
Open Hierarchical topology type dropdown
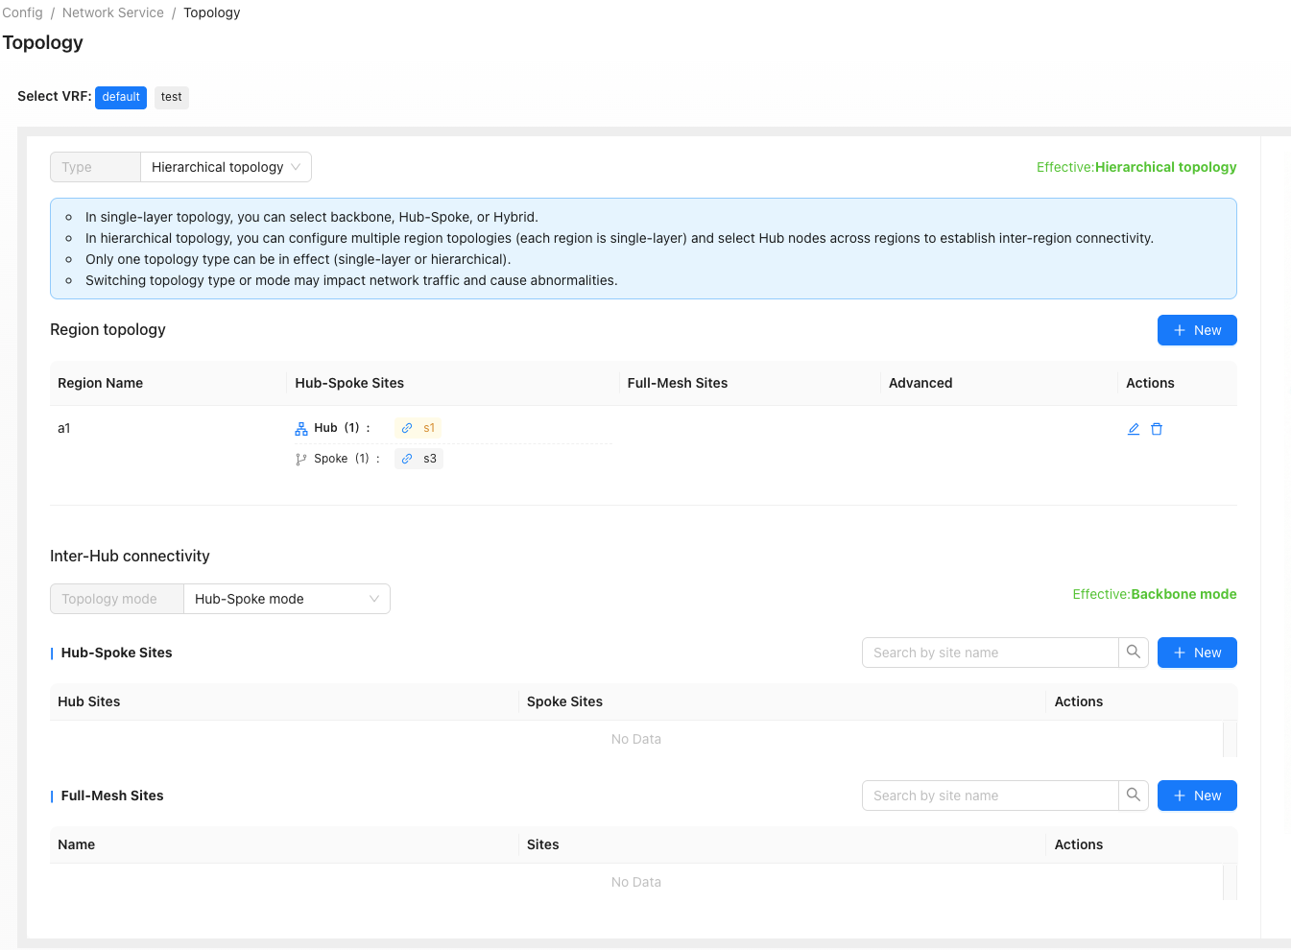[227, 167]
